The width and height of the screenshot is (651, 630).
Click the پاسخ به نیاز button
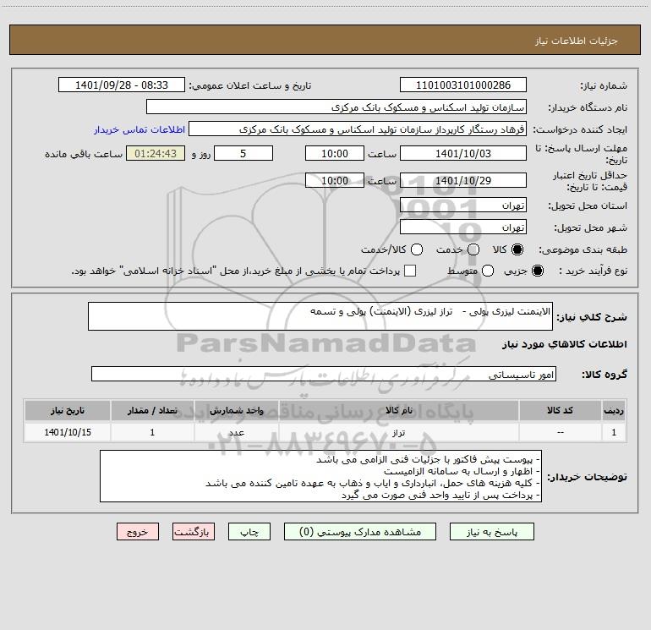[491, 532]
